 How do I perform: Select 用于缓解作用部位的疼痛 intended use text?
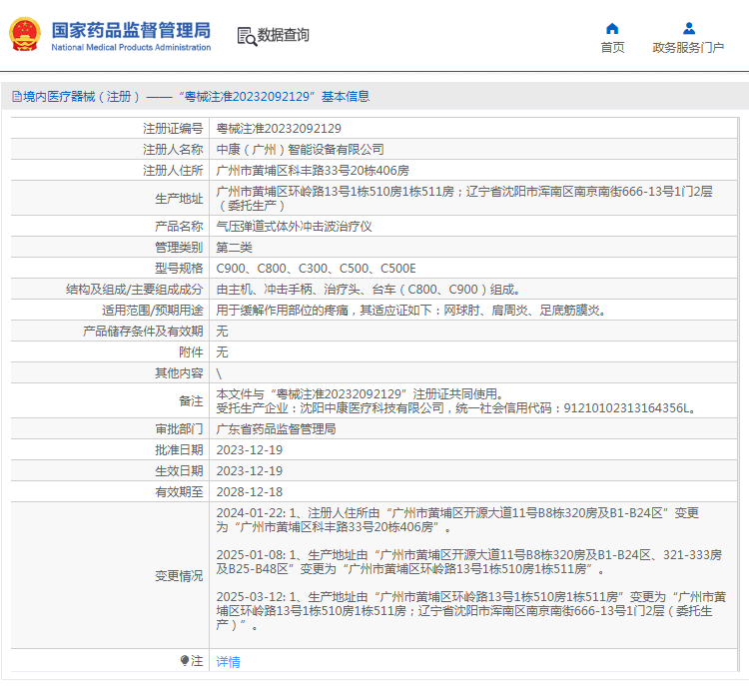pyautogui.click(x=411, y=311)
